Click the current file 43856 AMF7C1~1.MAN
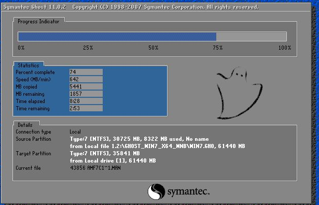Screen dimensions: 319x205 [95, 168]
